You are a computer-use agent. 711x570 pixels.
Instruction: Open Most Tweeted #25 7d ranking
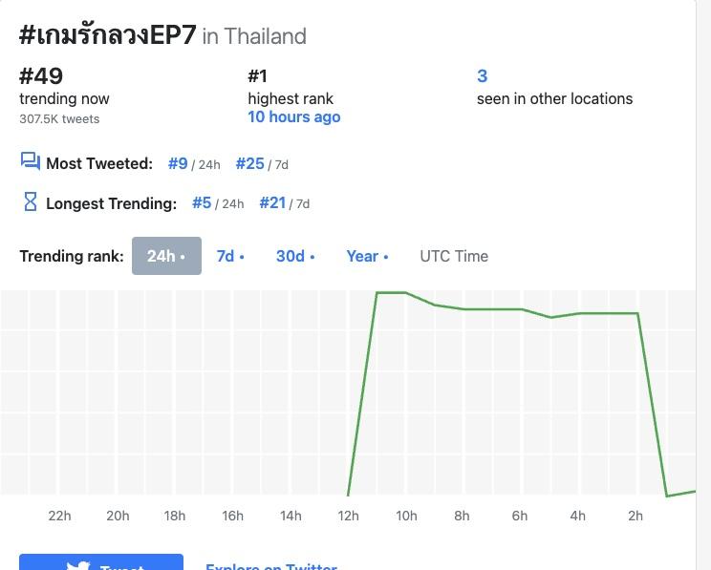(x=249, y=163)
